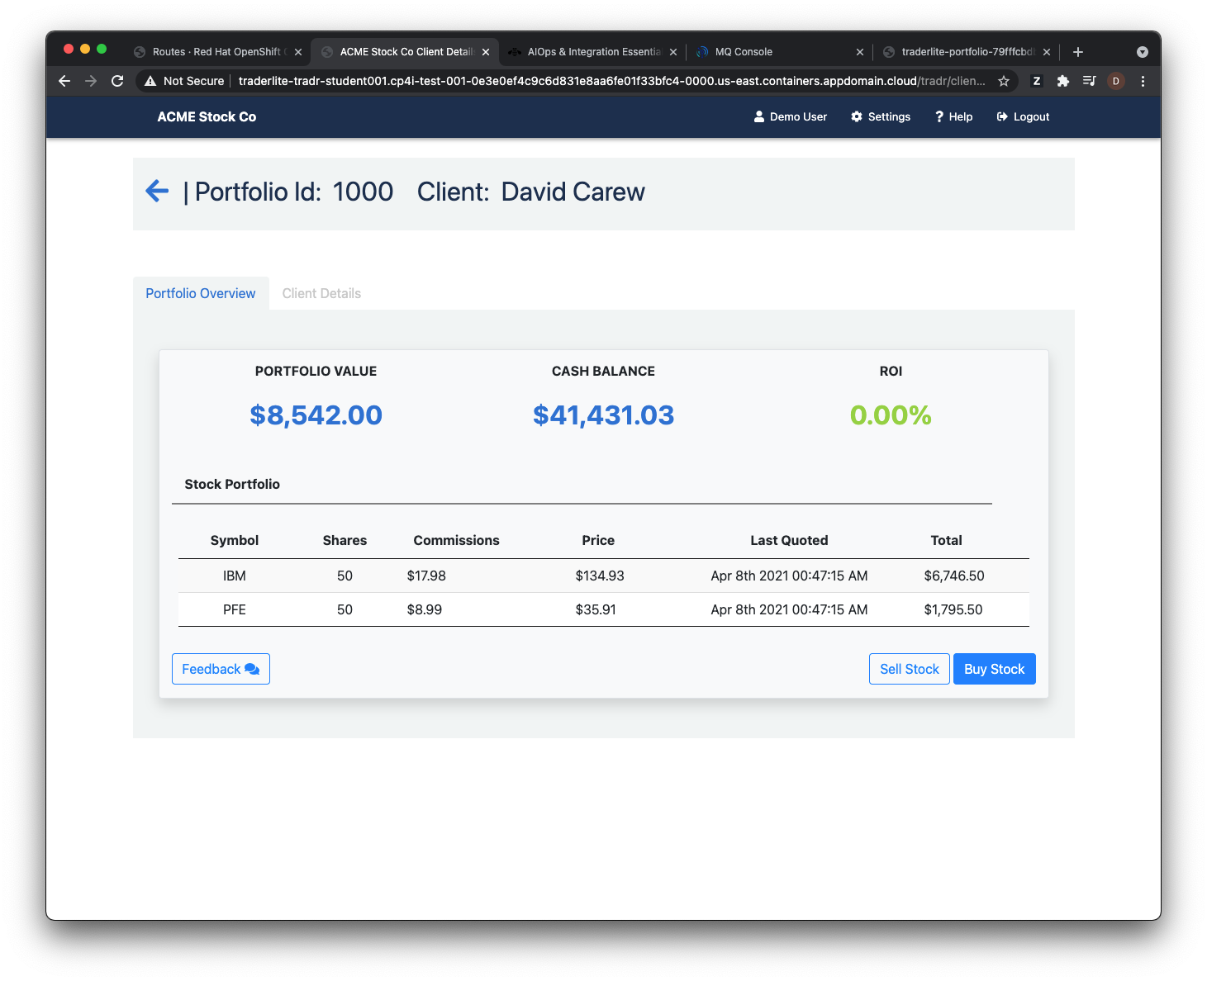Click the Demo User link

pos(791,116)
